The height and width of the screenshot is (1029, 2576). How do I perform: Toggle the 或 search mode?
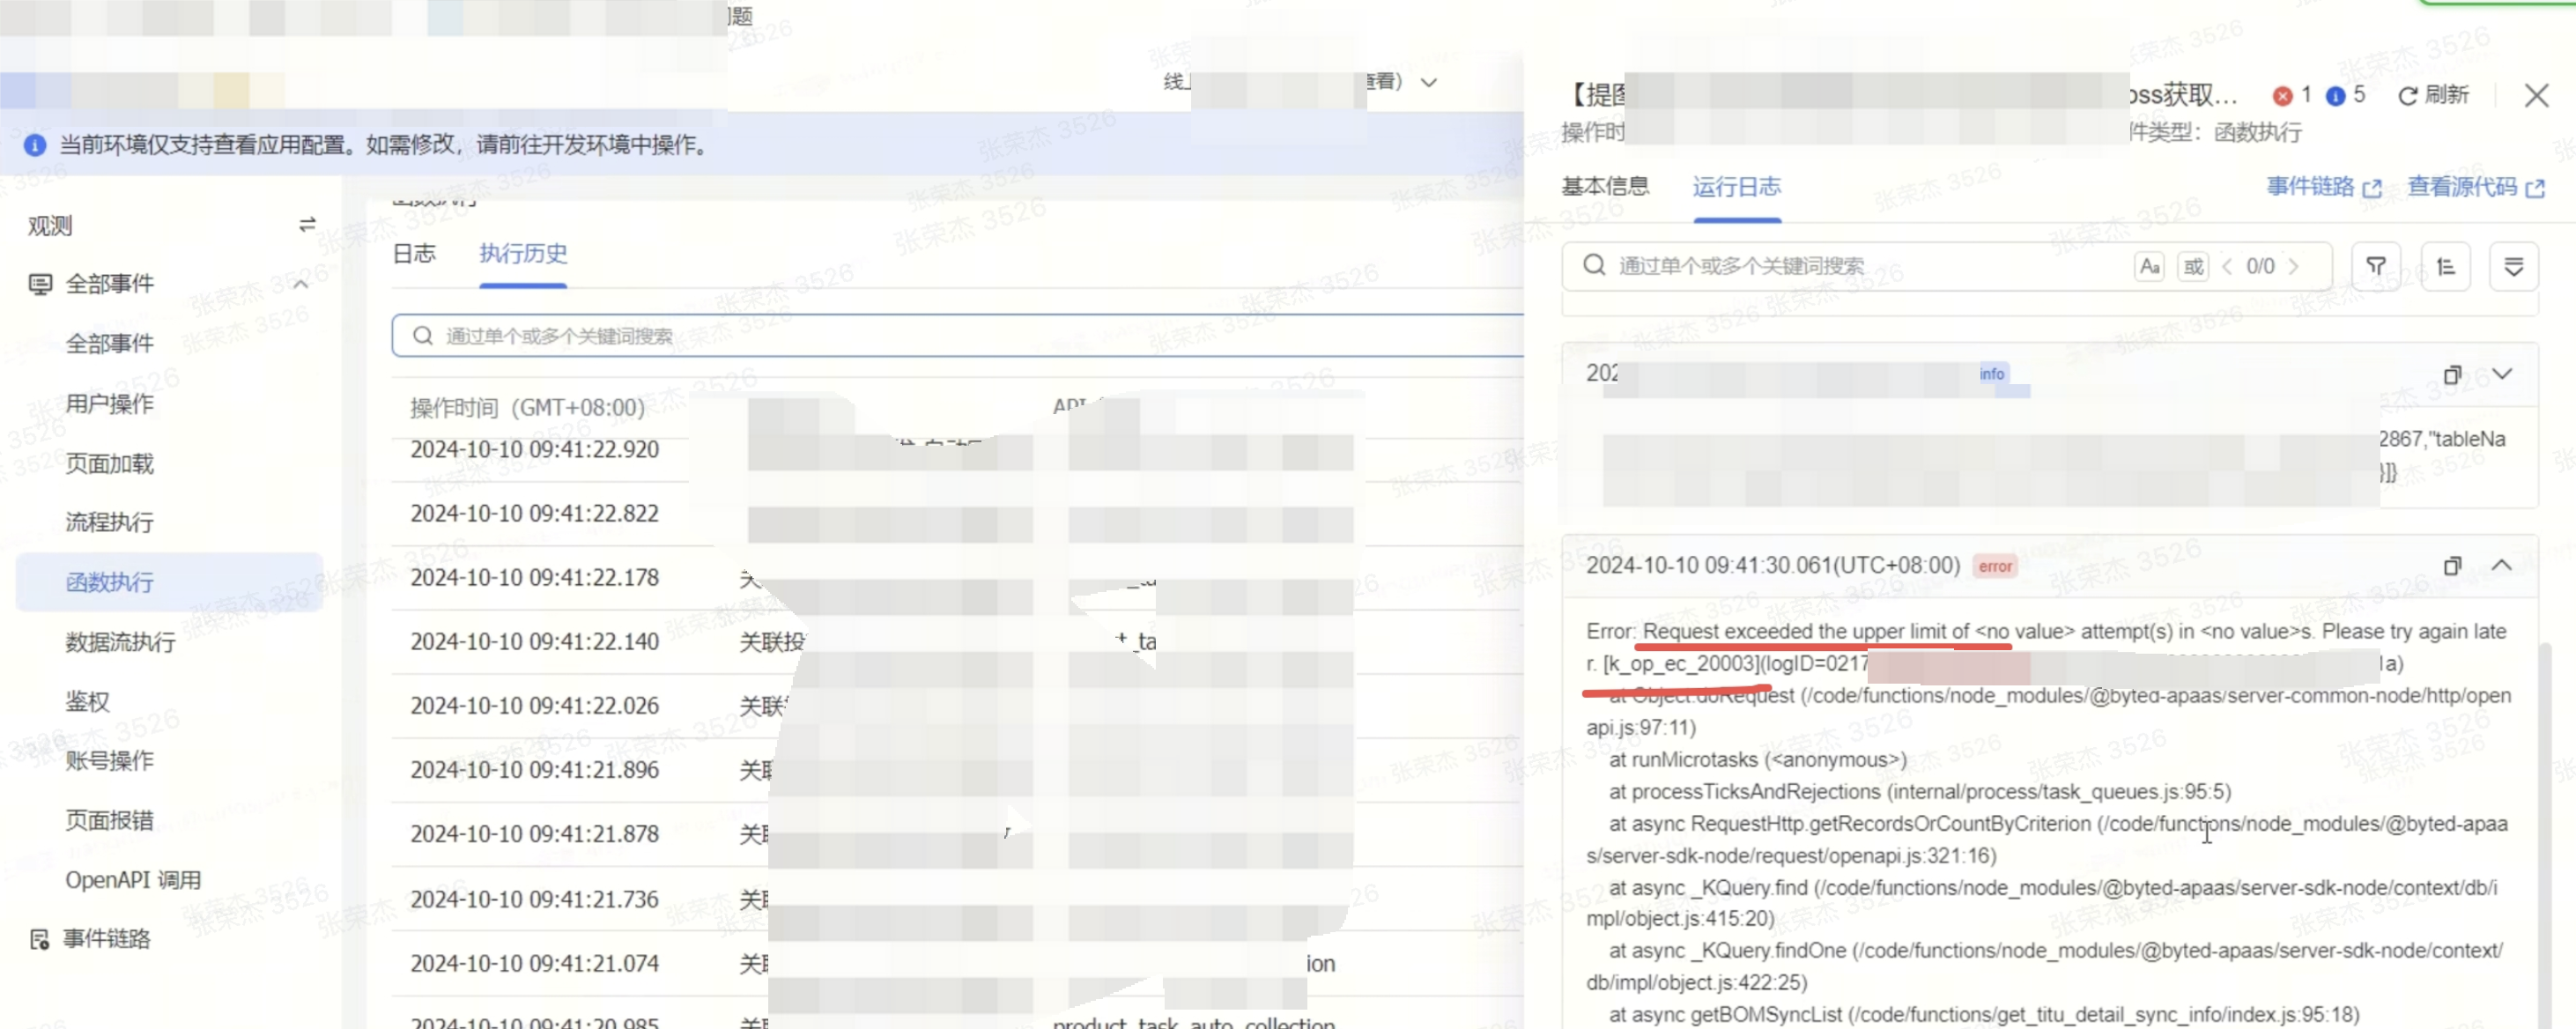point(2193,266)
